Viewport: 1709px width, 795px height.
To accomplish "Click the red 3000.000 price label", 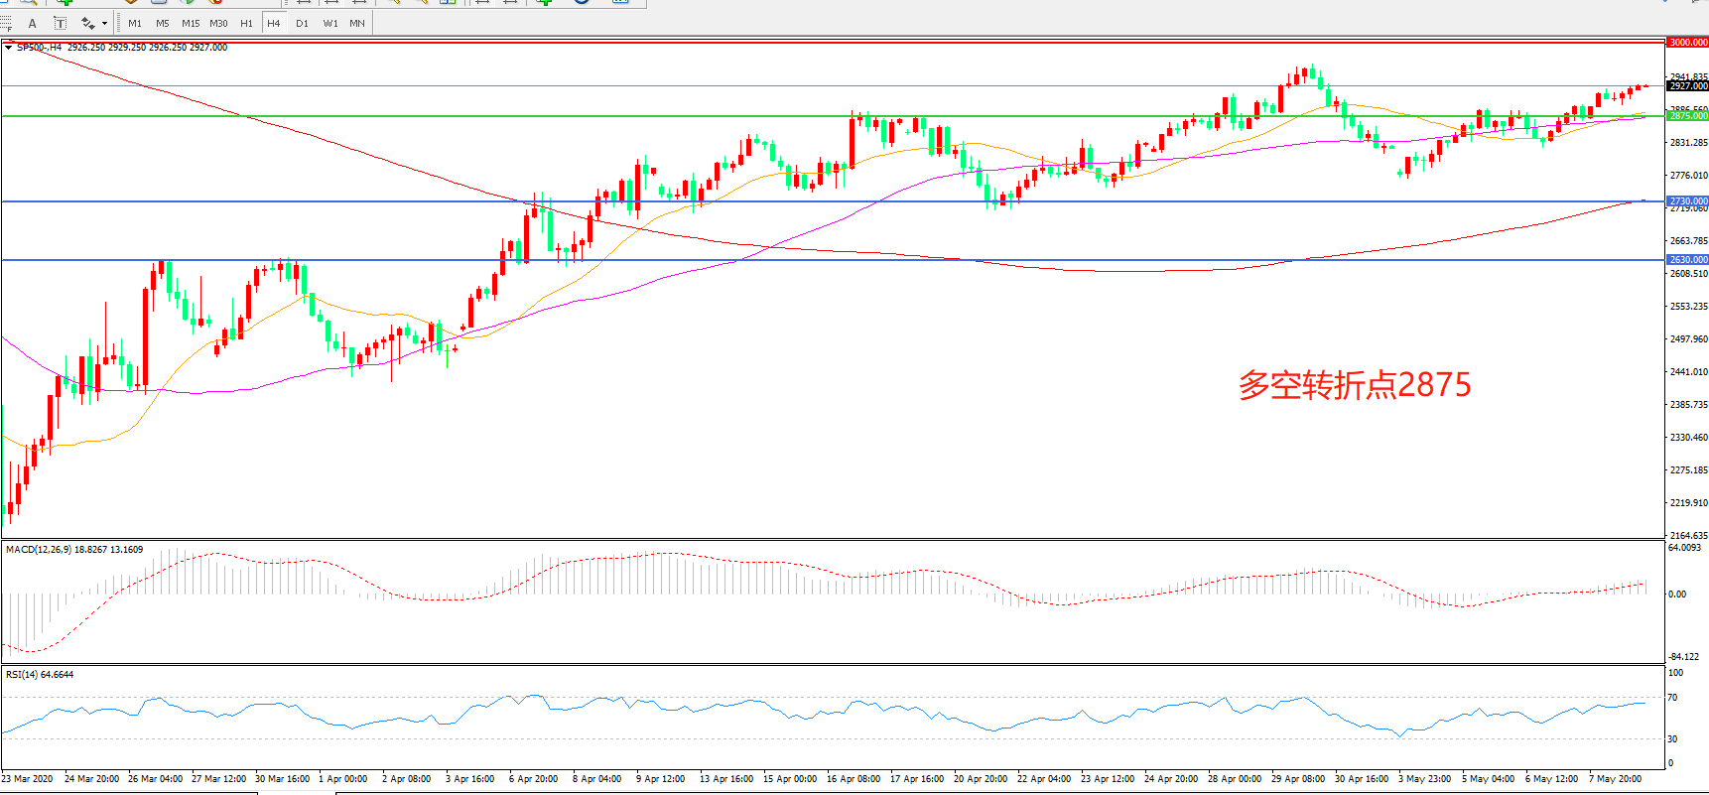I will 1687,43.
